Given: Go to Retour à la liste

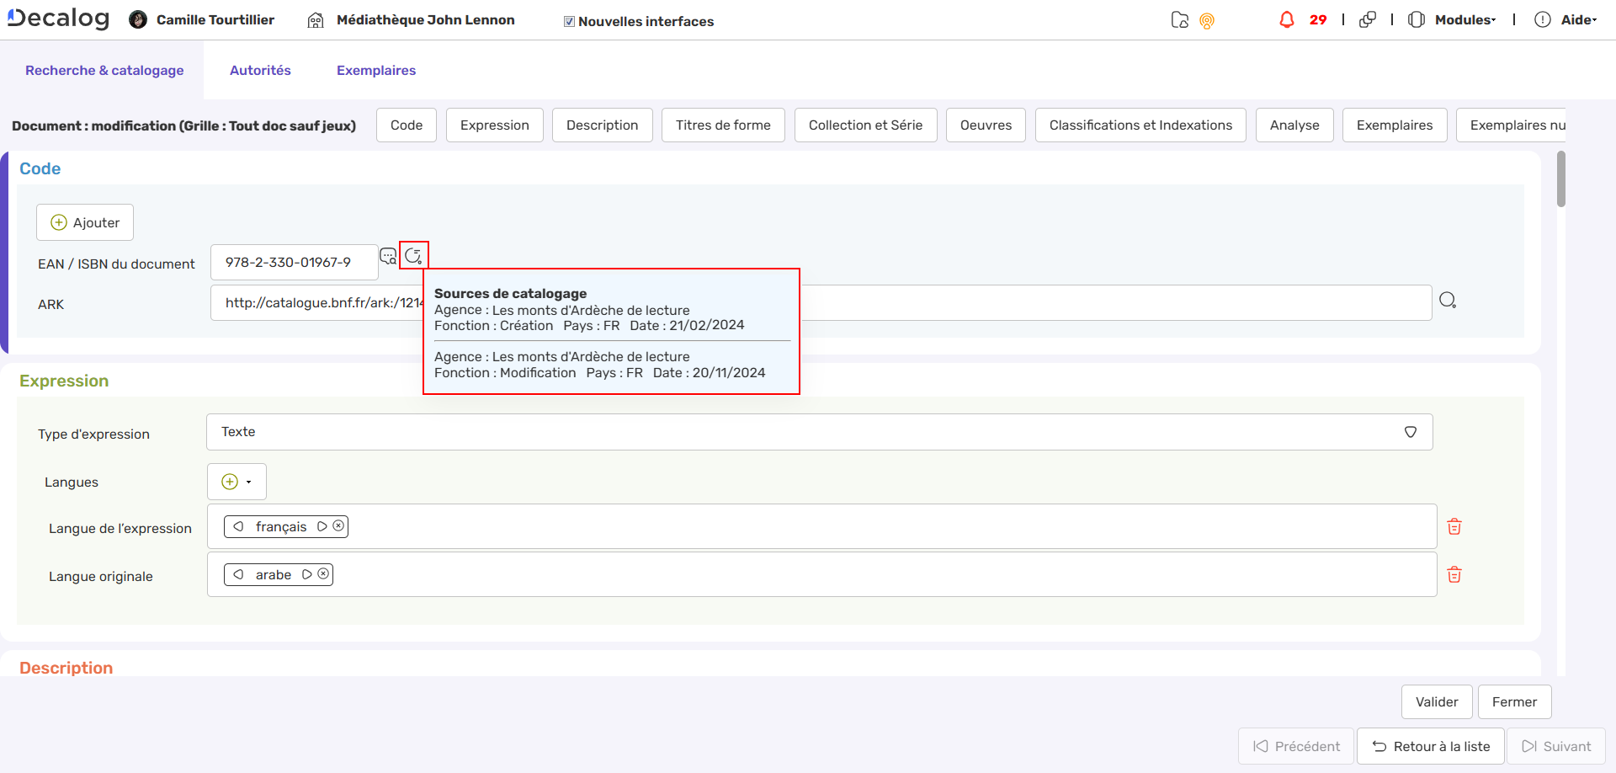Looking at the screenshot, I should pyautogui.click(x=1431, y=745).
